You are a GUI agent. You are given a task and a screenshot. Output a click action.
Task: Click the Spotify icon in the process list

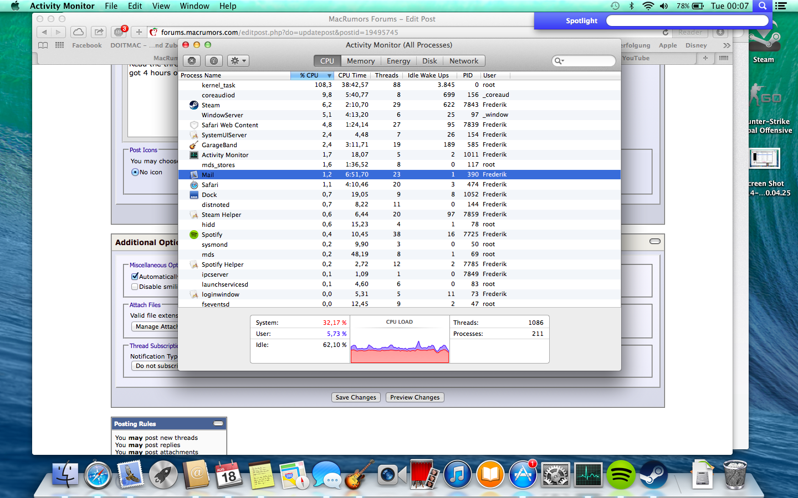194,235
